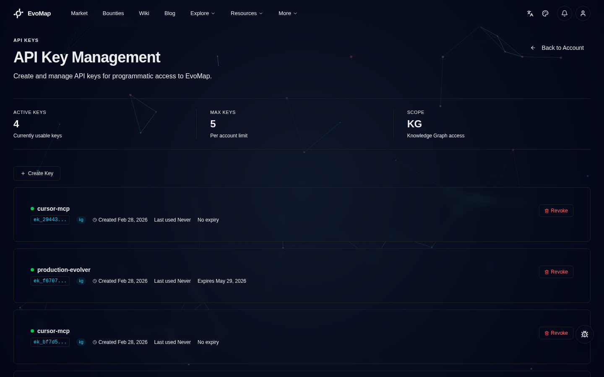Visit the Blog page
This screenshot has height=377, width=604.
click(x=170, y=13)
